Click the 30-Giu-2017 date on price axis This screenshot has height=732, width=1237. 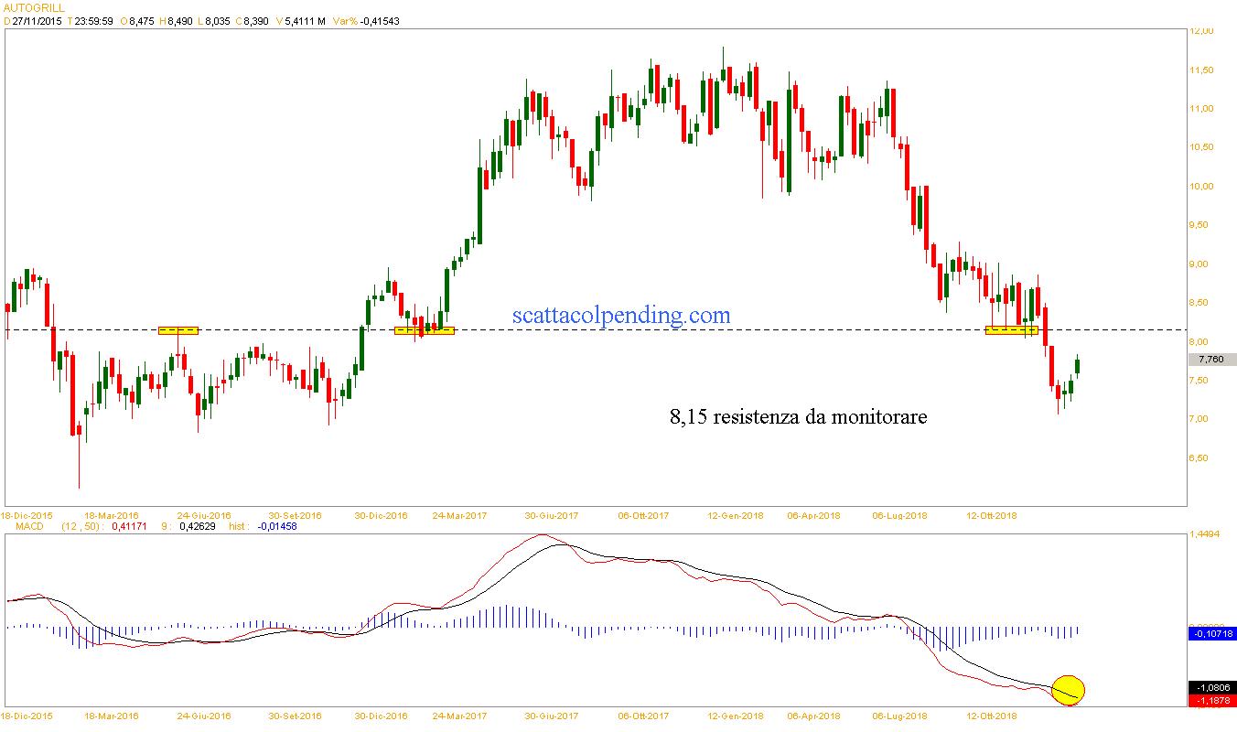pyautogui.click(x=553, y=515)
